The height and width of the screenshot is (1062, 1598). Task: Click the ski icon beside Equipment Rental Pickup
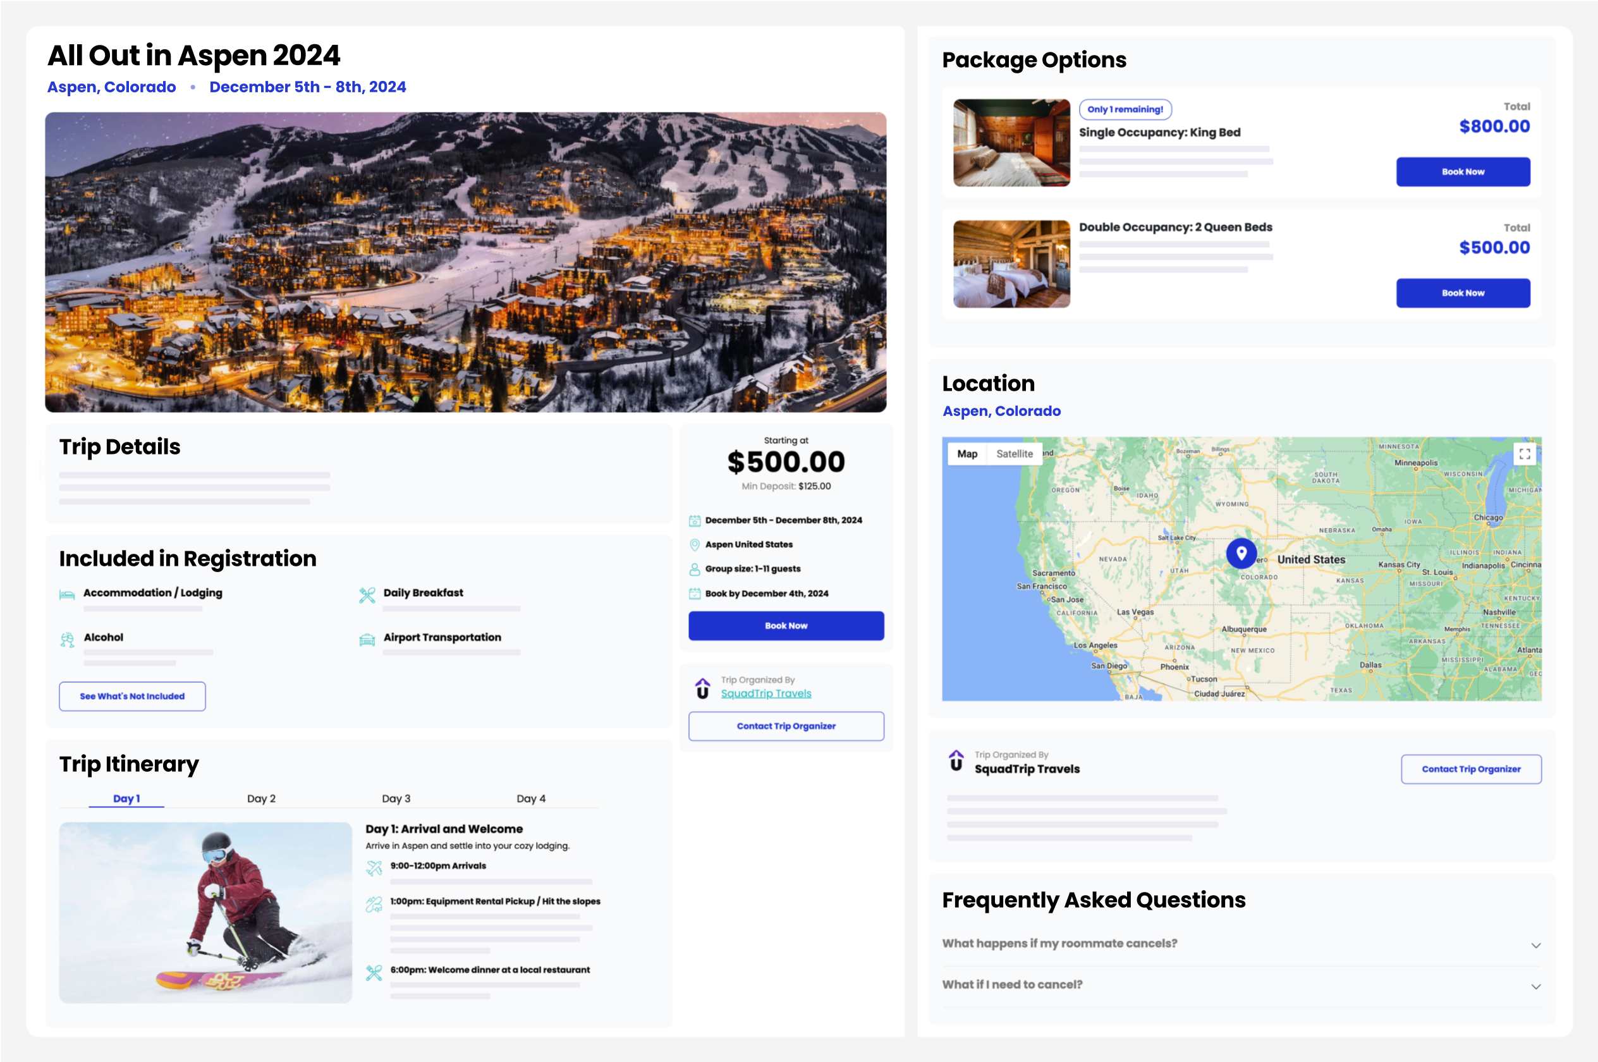[x=374, y=901]
